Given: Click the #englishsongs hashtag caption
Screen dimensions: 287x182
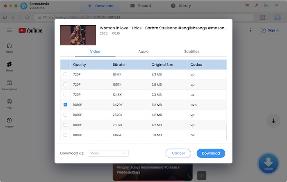Looking at the screenshot, I should (x=128, y=167).
